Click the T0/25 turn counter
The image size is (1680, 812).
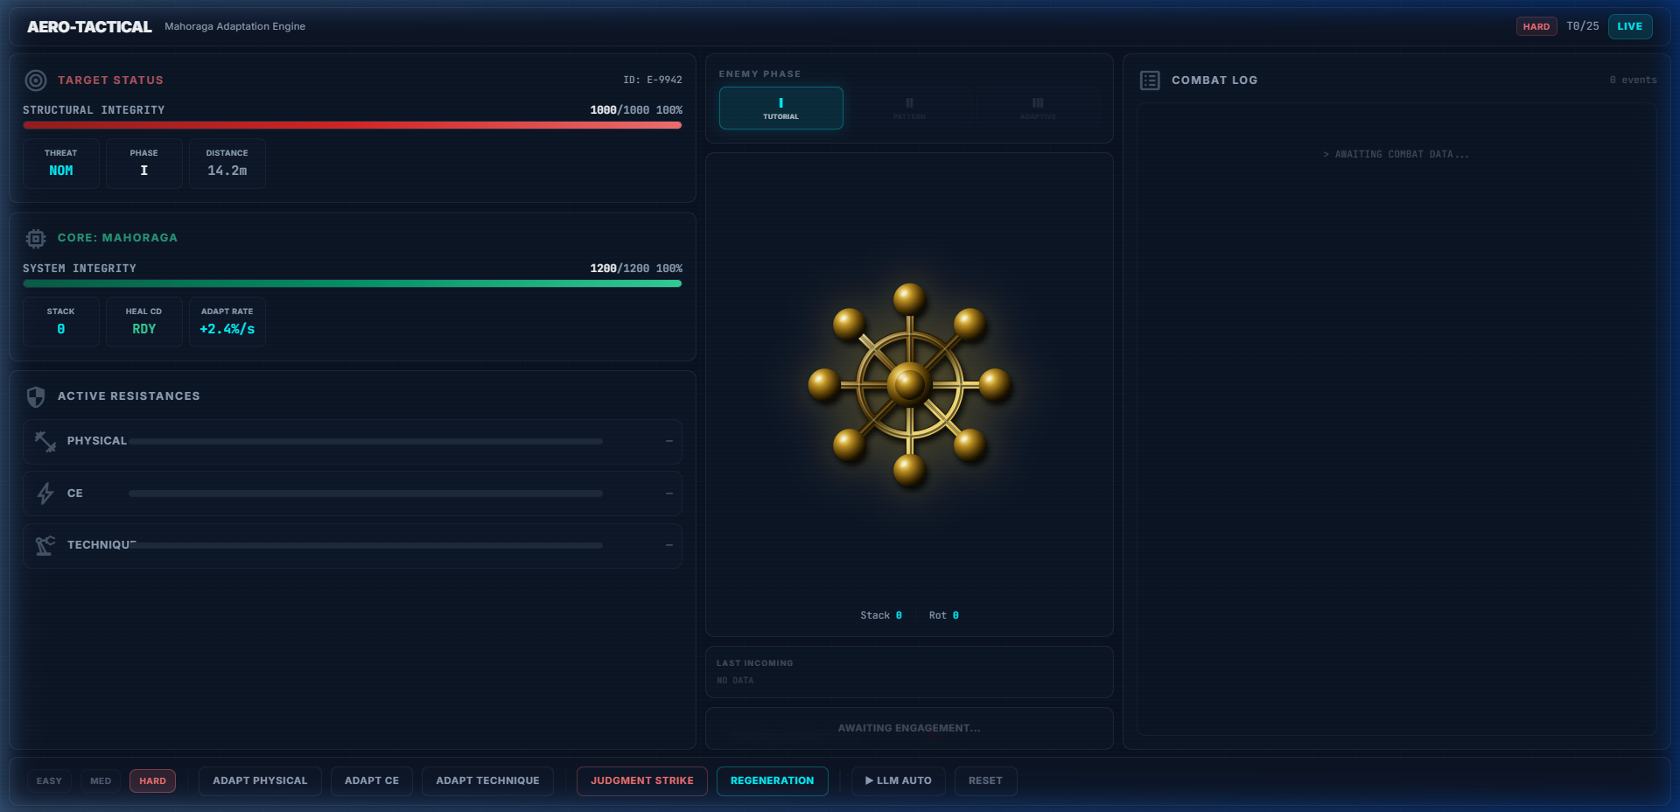[x=1582, y=26]
